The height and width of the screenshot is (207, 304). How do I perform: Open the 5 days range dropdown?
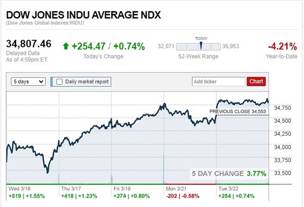[x=28, y=82]
